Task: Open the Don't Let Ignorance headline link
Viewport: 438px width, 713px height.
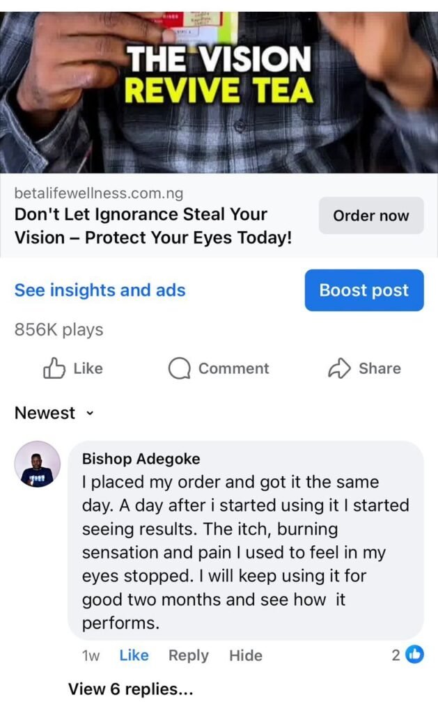Action: (153, 226)
